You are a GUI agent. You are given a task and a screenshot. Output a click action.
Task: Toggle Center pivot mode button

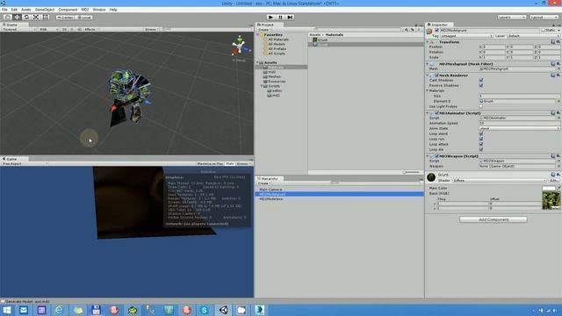click(x=65, y=18)
